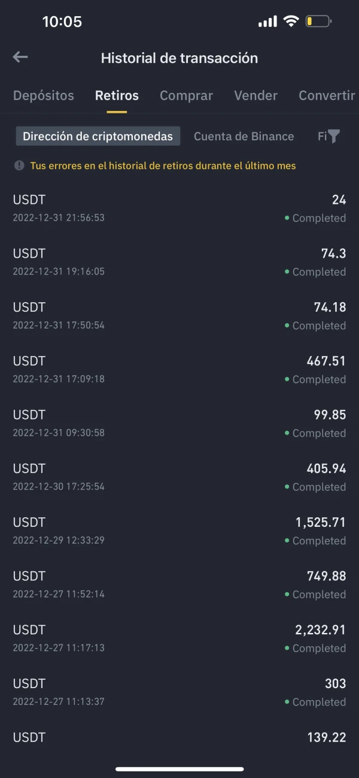This screenshot has height=778, width=359.
Task: Select Dirección de criptomonedas filter
Action: [98, 137]
